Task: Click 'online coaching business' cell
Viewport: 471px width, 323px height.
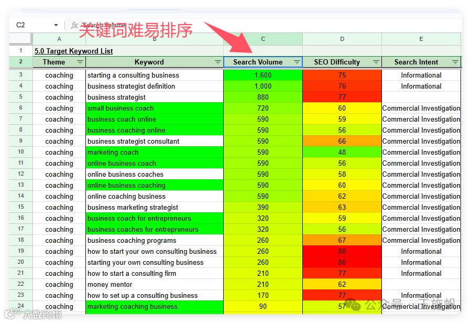Action: [155, 197]
